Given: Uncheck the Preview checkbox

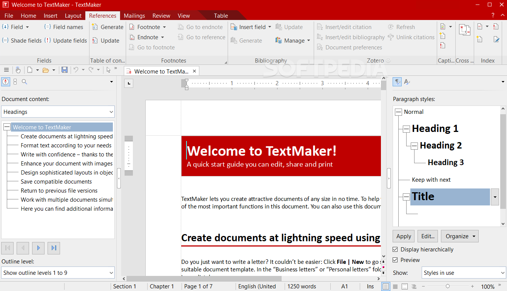Looking at the screenshot, I should (x=395, y=260).
